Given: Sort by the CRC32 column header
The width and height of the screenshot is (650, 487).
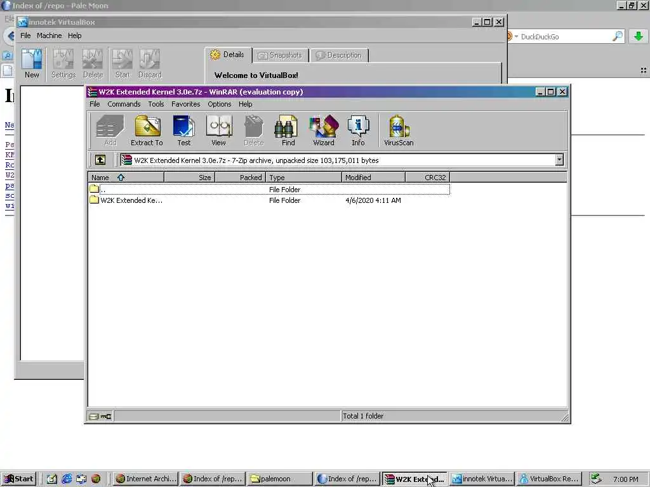Looking at the screenshot, I should (x=427, y=178).
